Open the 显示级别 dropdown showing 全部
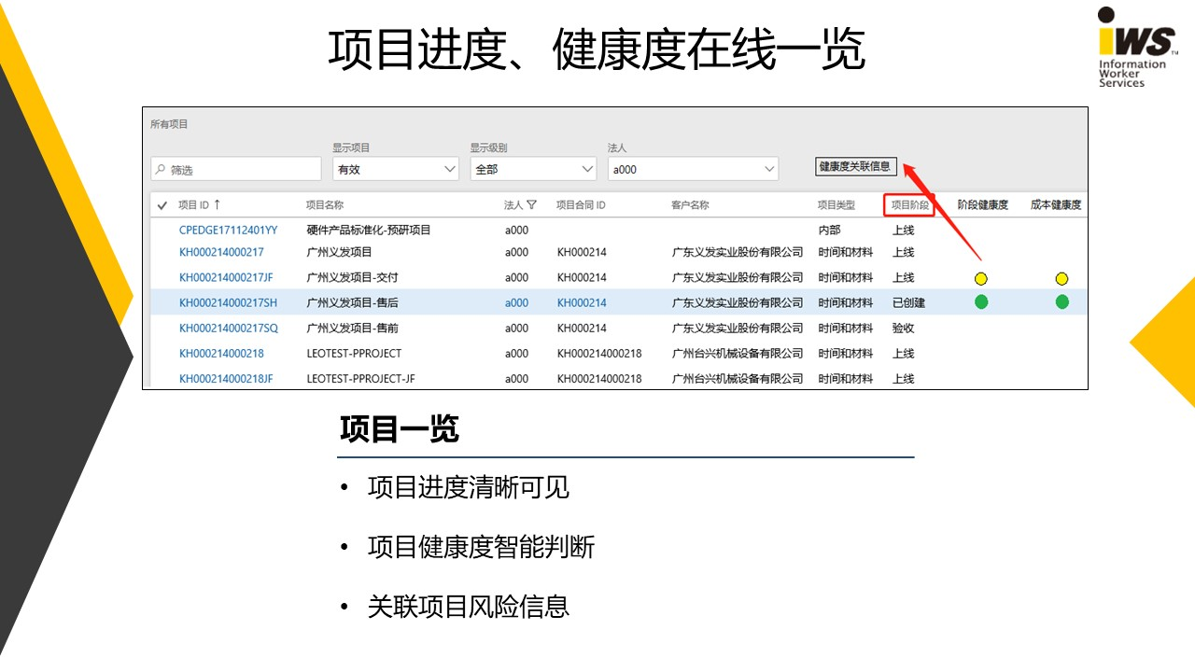The width and height of the screenshot is (1195, 672). [x=533, y=169]
